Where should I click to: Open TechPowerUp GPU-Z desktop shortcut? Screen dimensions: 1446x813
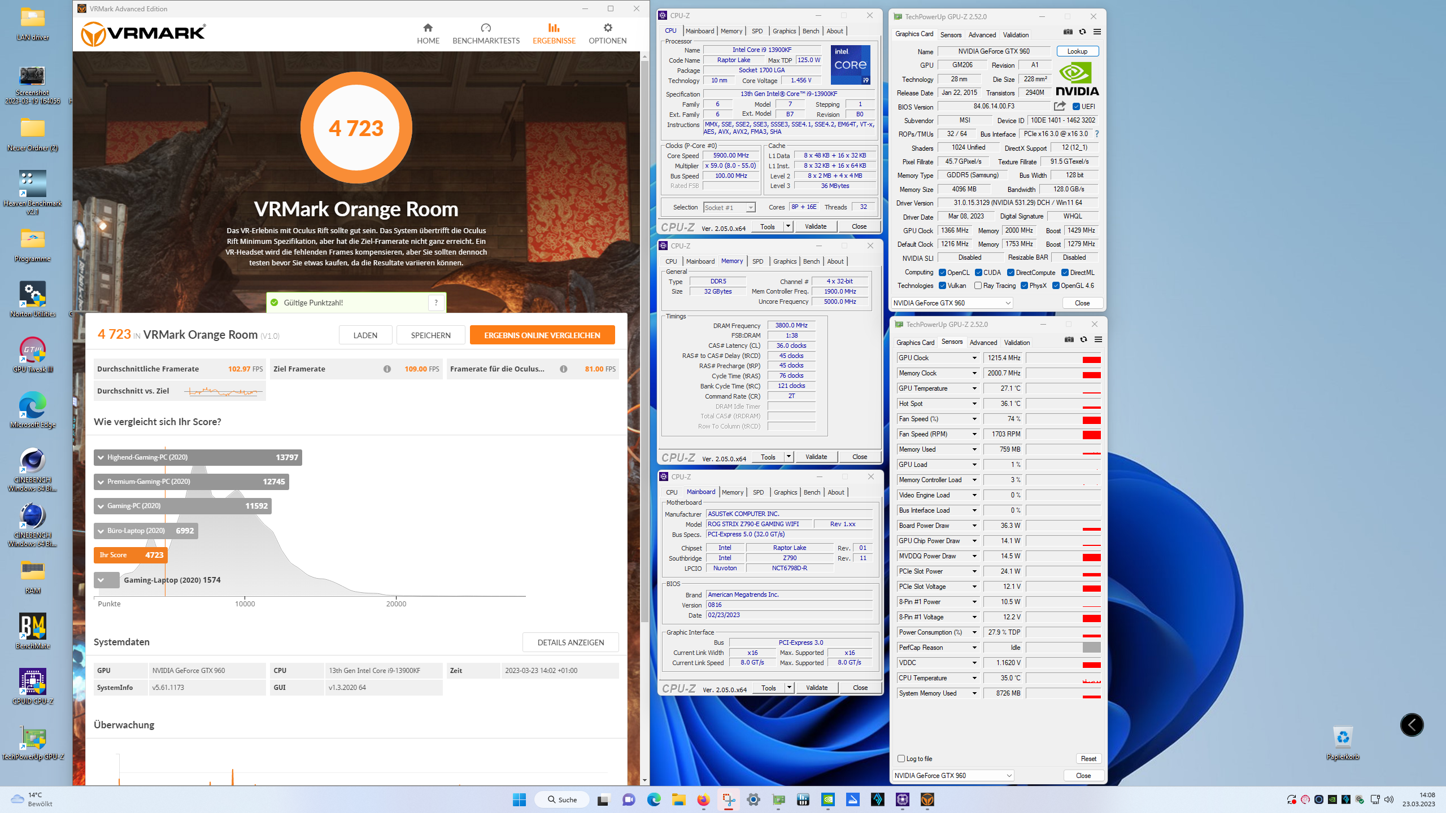coord(33,742)
